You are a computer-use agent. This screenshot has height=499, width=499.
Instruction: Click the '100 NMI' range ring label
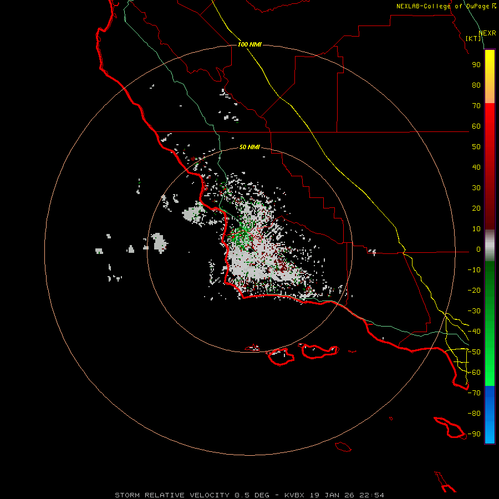click(x=249, y=44)
